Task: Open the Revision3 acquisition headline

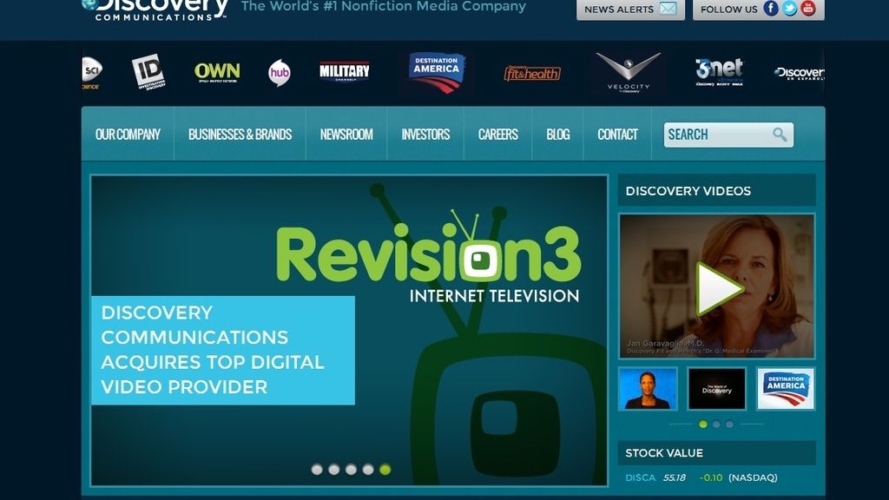Action: [x=223, y=350]
